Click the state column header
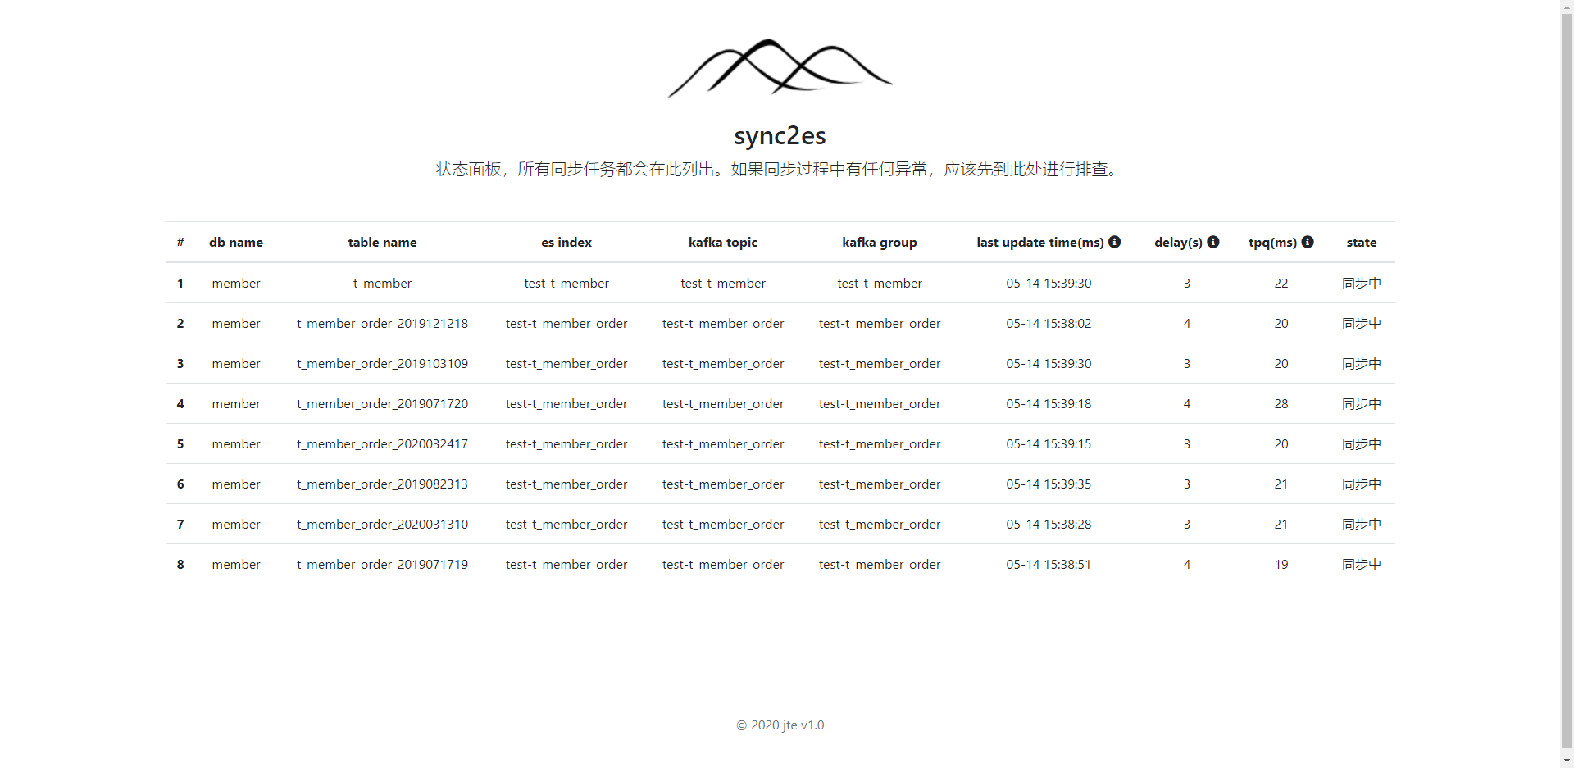The image size is (1574, 768). click(x=1361, y=243)
